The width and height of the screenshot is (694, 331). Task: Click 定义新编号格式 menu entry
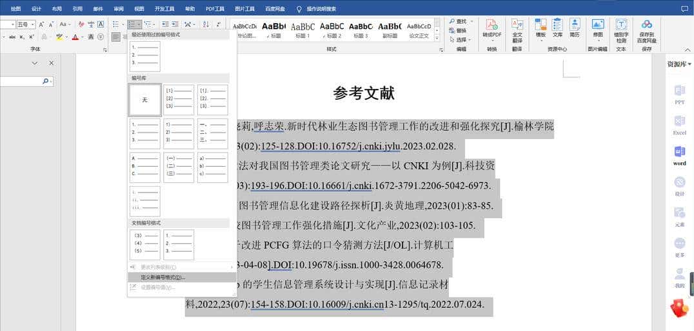pyautogui.click(x=181, y=278)
